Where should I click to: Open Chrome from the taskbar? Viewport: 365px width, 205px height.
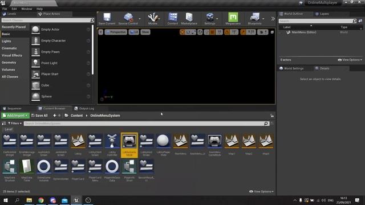(x=41, y=200)
